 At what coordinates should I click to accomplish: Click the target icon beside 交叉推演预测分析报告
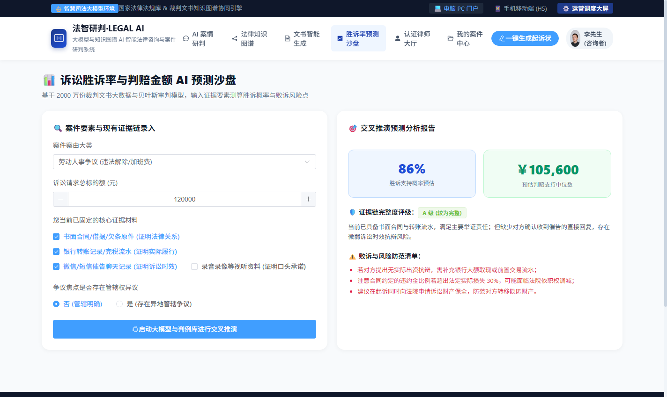353,128
